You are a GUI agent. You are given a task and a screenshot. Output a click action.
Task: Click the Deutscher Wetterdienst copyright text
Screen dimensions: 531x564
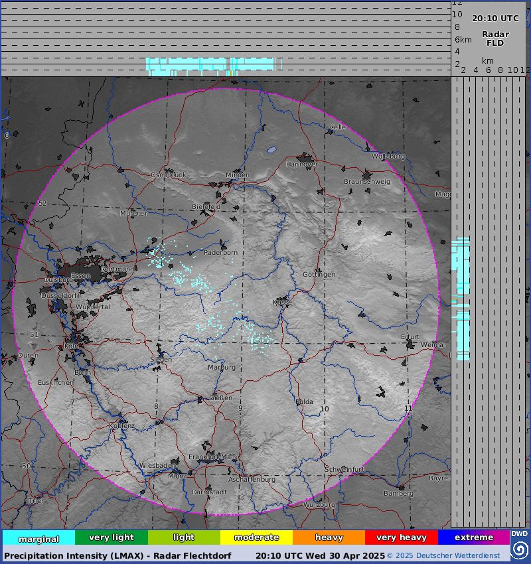448,555
